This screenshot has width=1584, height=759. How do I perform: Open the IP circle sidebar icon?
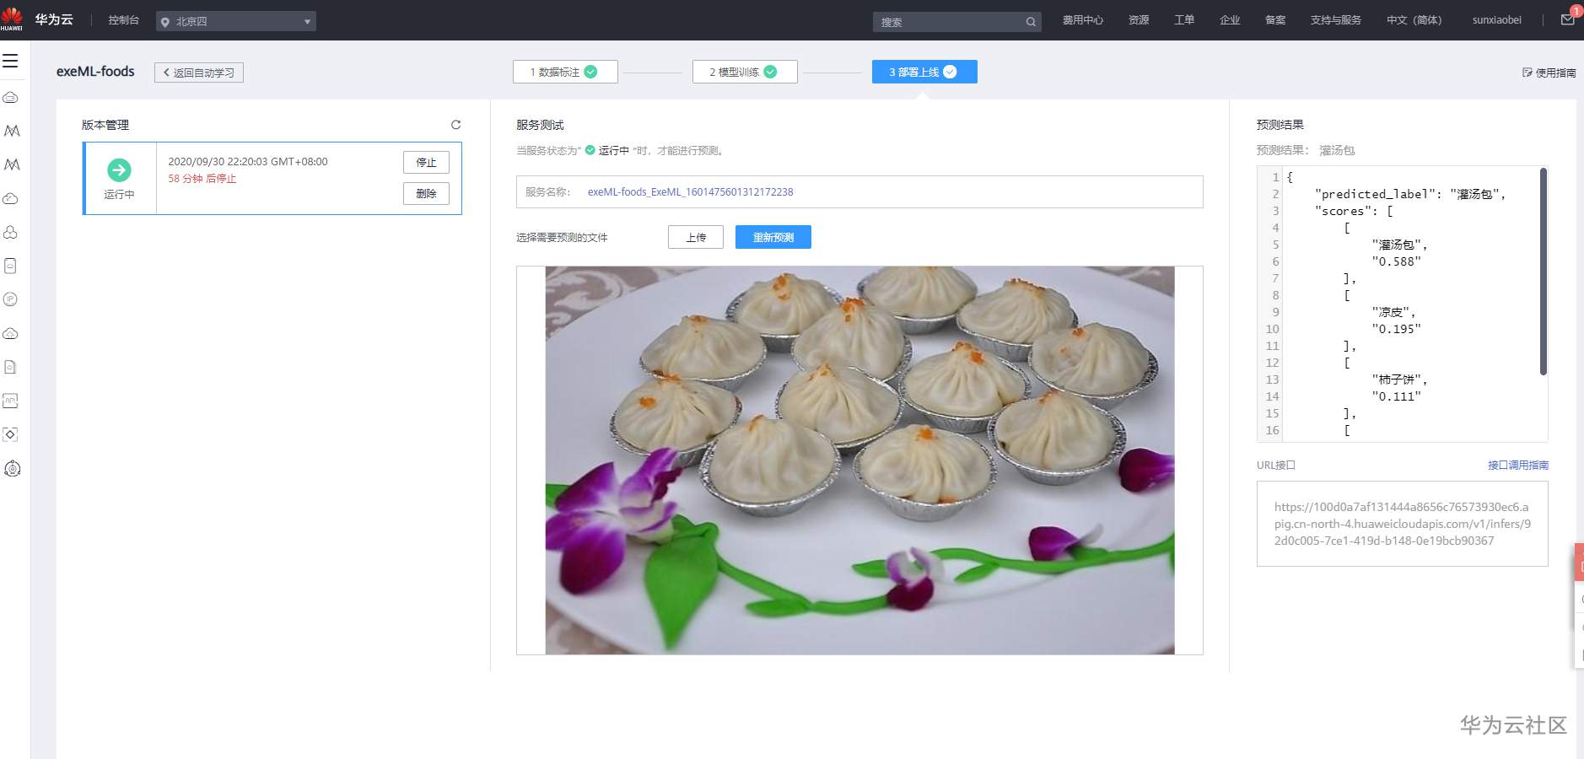[x=11, y=299]
